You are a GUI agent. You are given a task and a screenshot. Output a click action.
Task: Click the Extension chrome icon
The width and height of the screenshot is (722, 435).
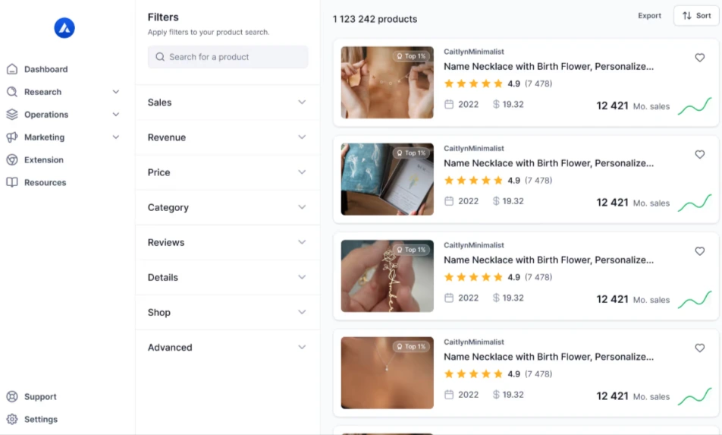point(12,160)
